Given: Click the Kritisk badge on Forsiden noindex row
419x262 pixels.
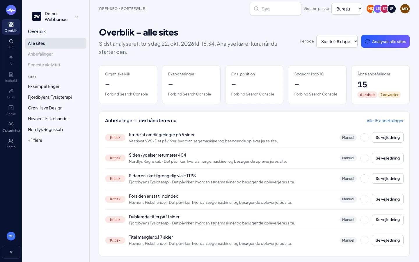Looking at the screenshot, I should (x=115, y=199).
